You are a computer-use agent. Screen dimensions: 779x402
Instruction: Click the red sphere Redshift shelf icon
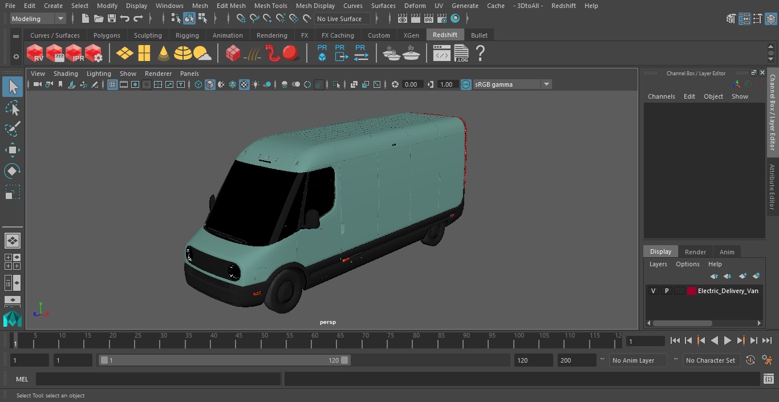tap(291, 54)
